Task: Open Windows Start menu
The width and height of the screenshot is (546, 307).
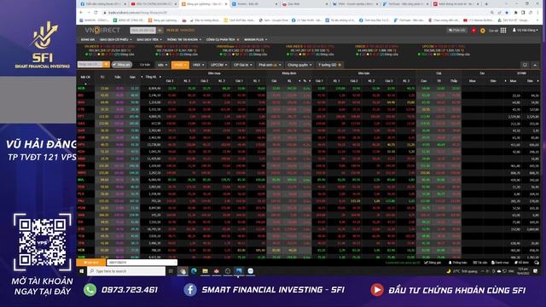Action: coord(82,271)
